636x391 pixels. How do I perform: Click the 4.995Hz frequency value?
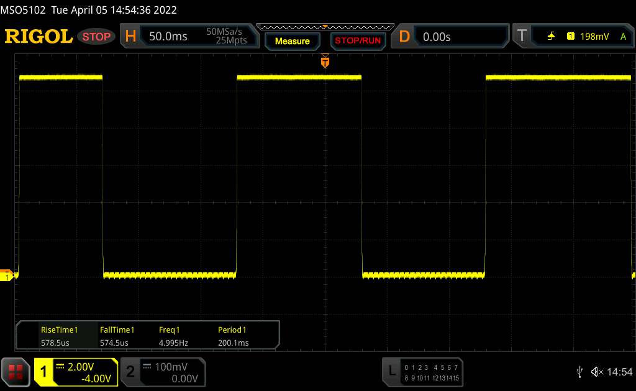tap(173, 343)
